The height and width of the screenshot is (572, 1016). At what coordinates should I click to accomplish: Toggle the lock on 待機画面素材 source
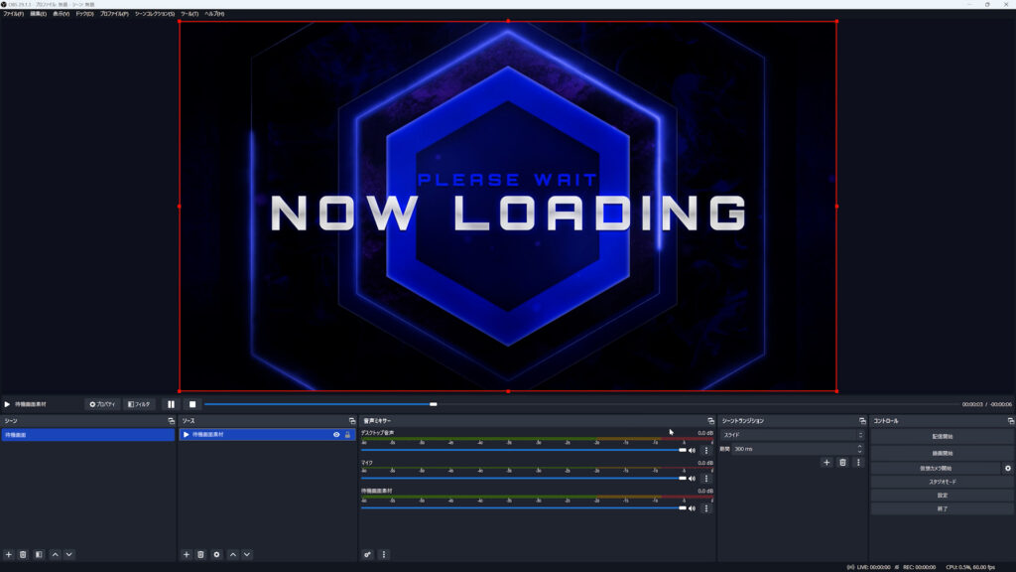347,435
